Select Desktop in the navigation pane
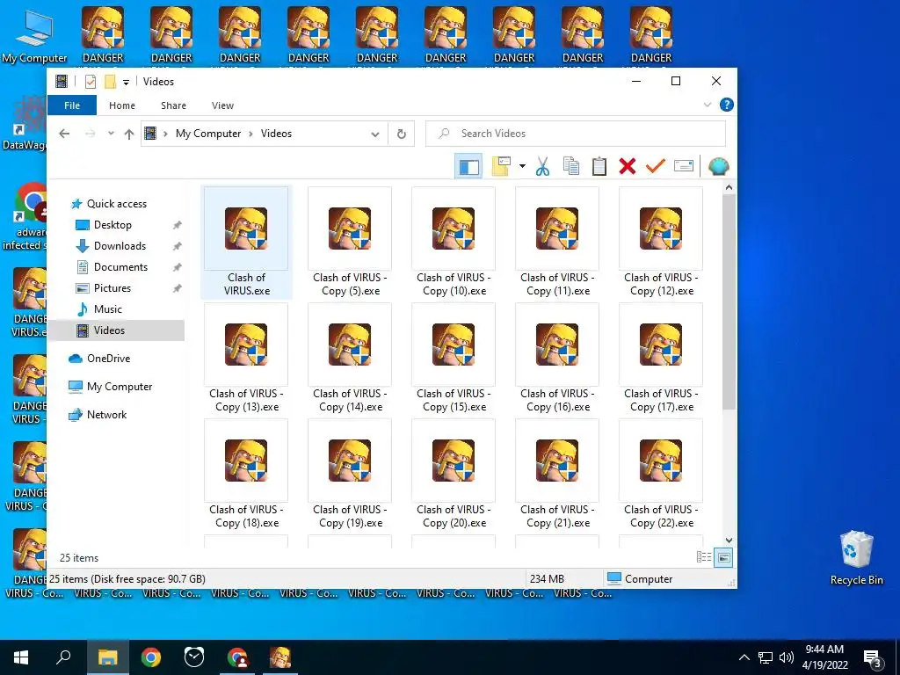The image size is (900, 675). (x=112, y=225)
